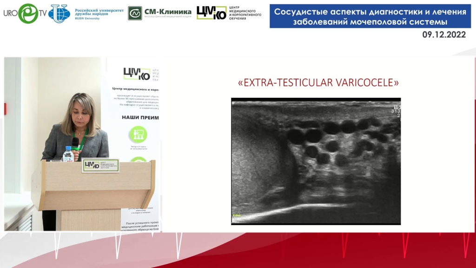Image resolution: width=476 pixels, height=268 pixels.
Task: Click the ЦМКО logo on the roll-up banner
Action: (136, 74)
